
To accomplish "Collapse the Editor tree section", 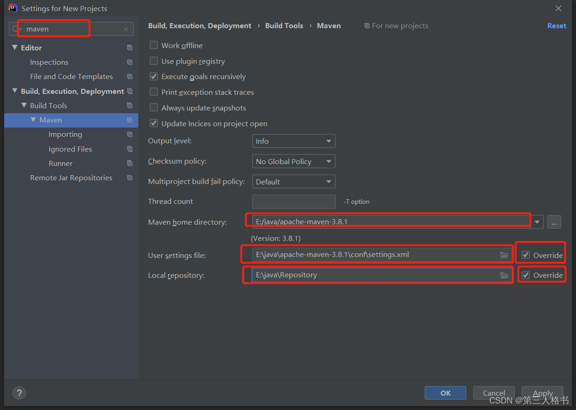I will 15,48.
